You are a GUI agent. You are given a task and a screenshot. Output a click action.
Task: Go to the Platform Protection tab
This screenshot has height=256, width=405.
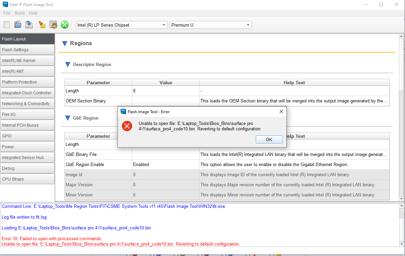(27, 82)
